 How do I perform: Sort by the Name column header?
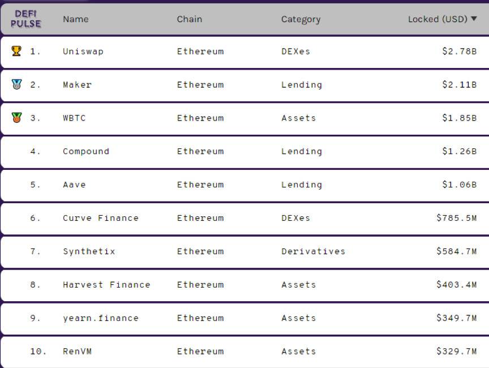[x=76, y=19]
